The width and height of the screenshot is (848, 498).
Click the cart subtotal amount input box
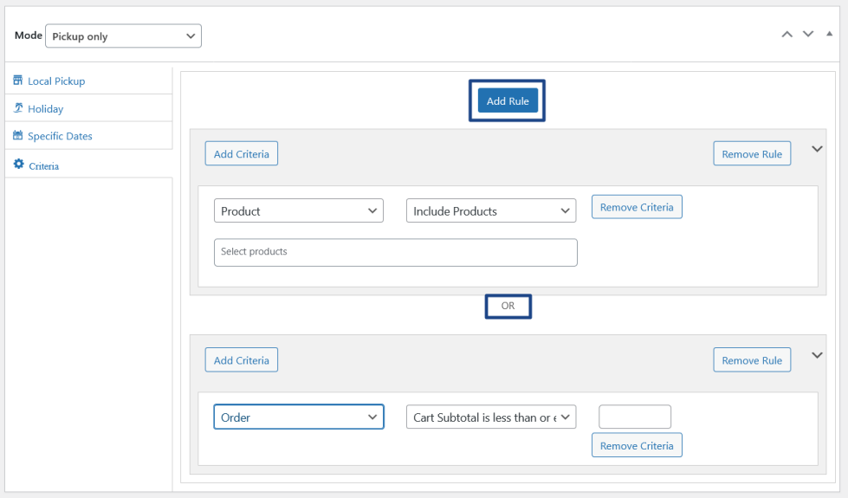point(634,417)
